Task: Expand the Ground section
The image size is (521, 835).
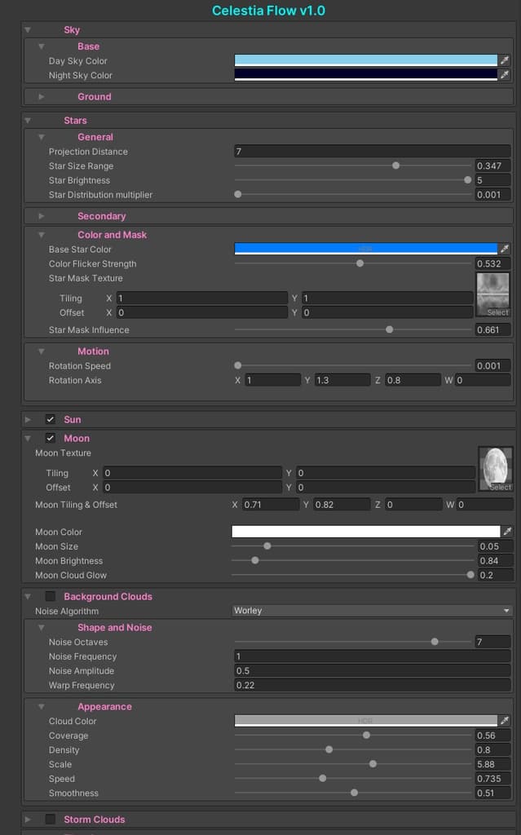Action: pos(41,96)
